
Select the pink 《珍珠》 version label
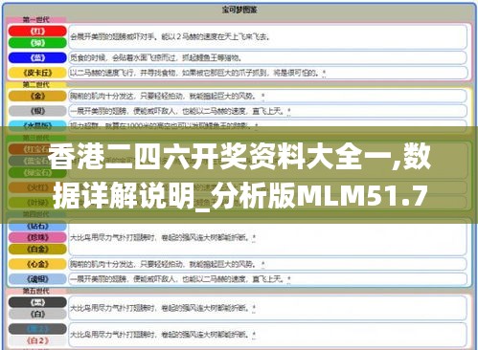coord(37,237)
